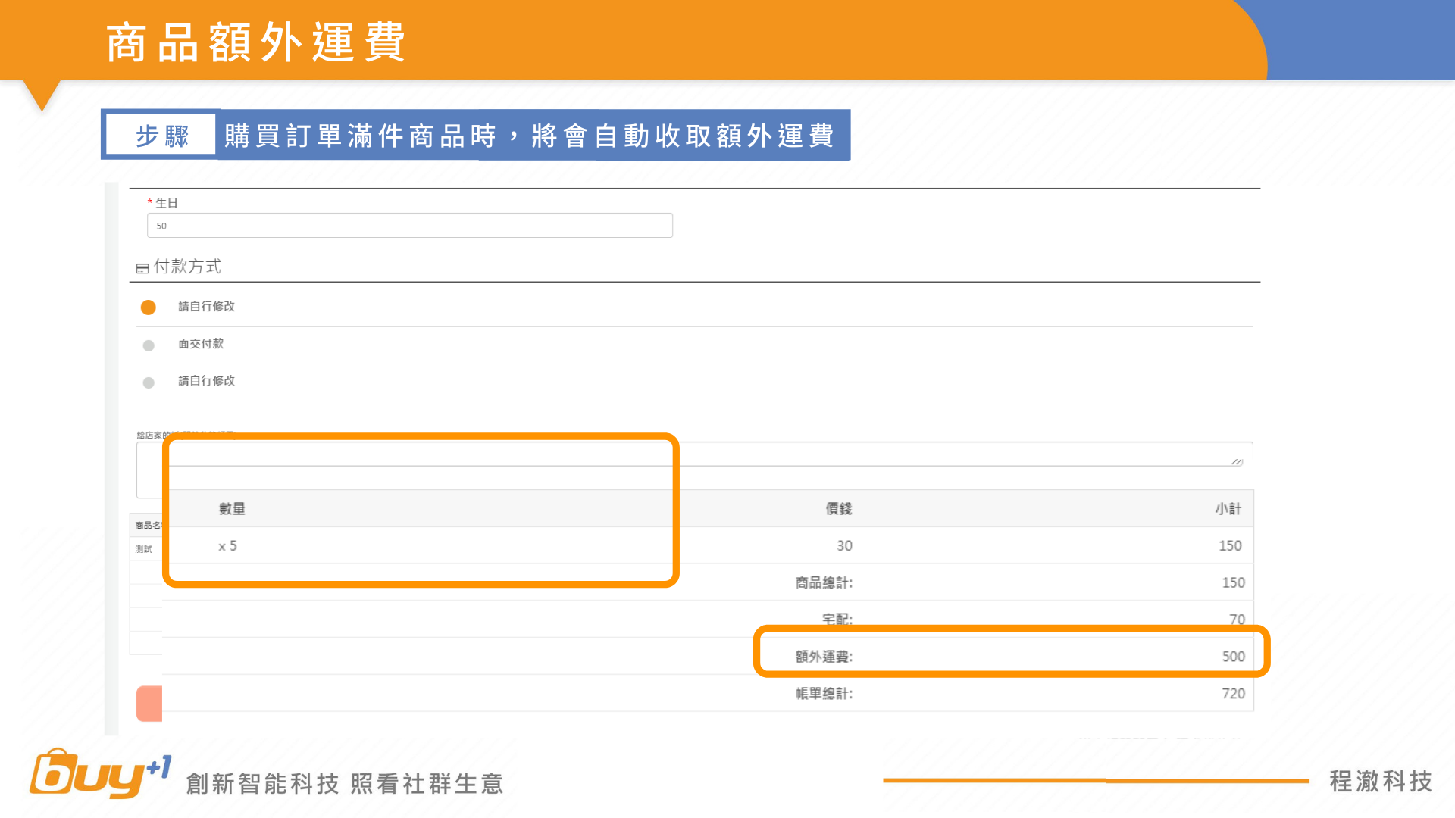Click the salmon-colored button at bottom left
1455x818 pixels.
point(149,704)
